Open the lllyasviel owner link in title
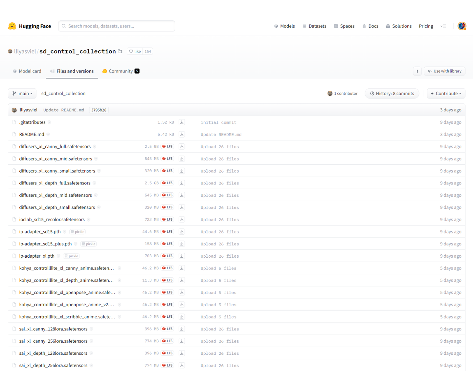 (25, 51)
